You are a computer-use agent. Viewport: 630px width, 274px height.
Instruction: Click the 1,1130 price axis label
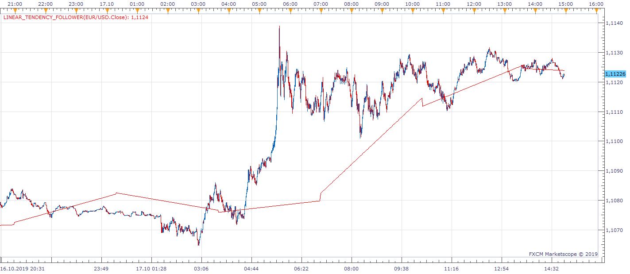[614, 53]
